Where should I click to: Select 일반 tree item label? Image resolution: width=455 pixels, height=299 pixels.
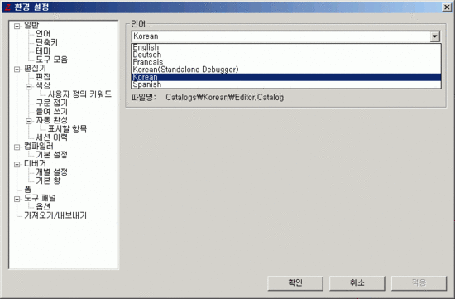[31, 26]
